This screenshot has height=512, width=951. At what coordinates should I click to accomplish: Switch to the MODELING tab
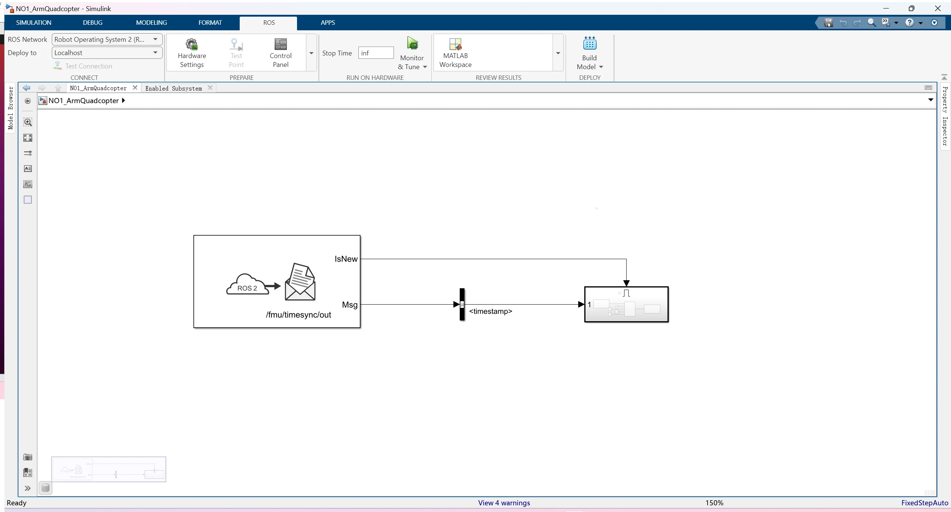coord(151,23)
